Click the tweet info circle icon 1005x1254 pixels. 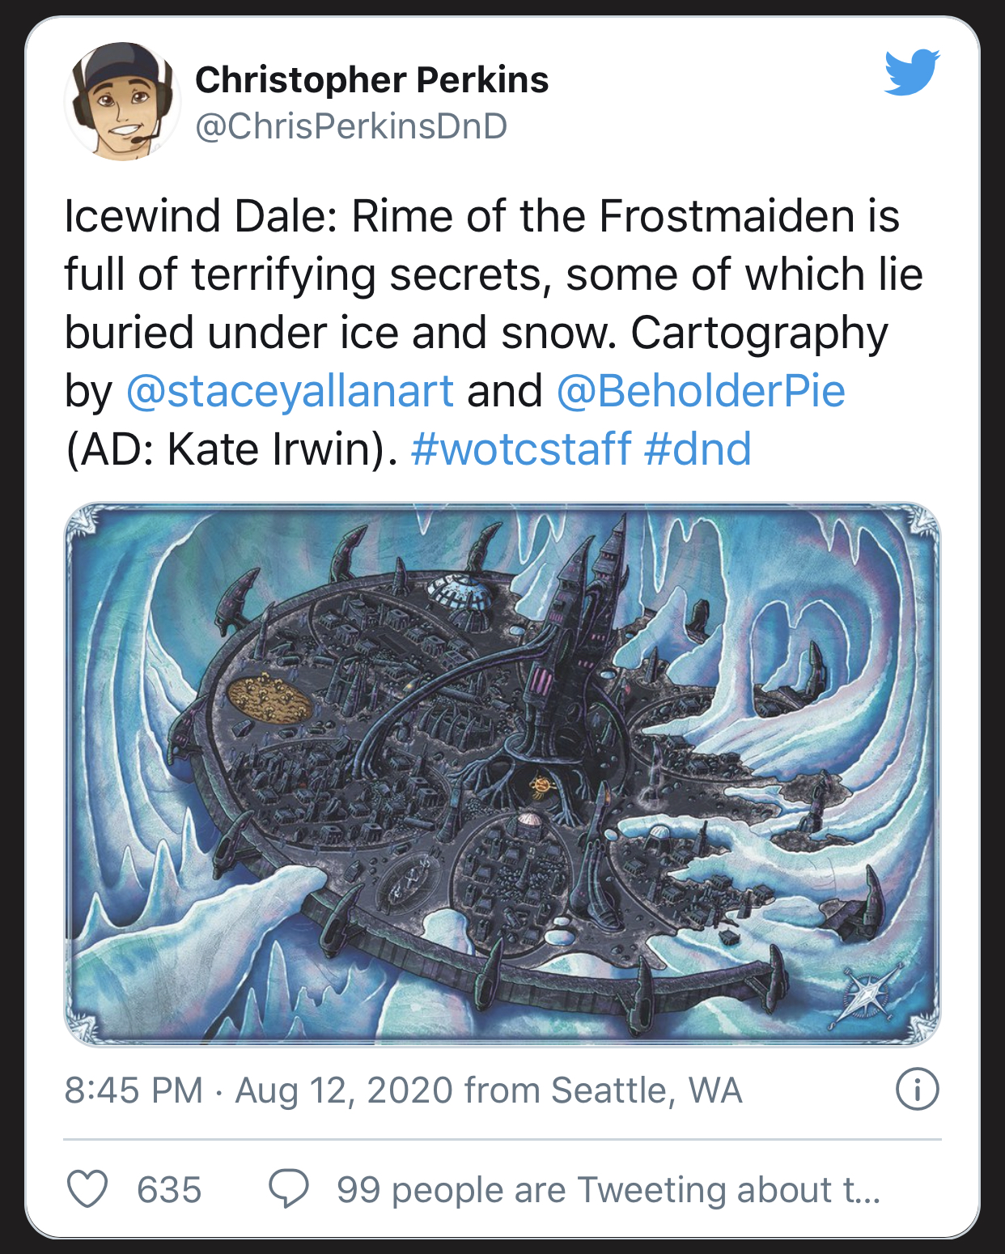pos(918,1090)
